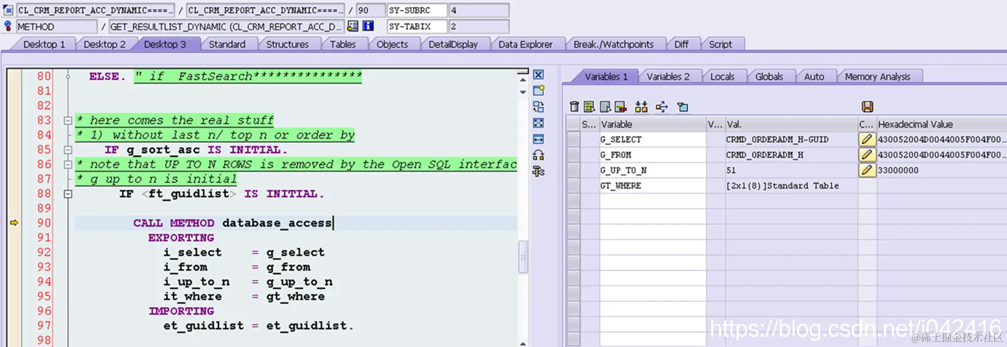The height and width of the screenshot is (347, 1007).
Task: Select the G_FROM row selector button
Action: point(574,155)
